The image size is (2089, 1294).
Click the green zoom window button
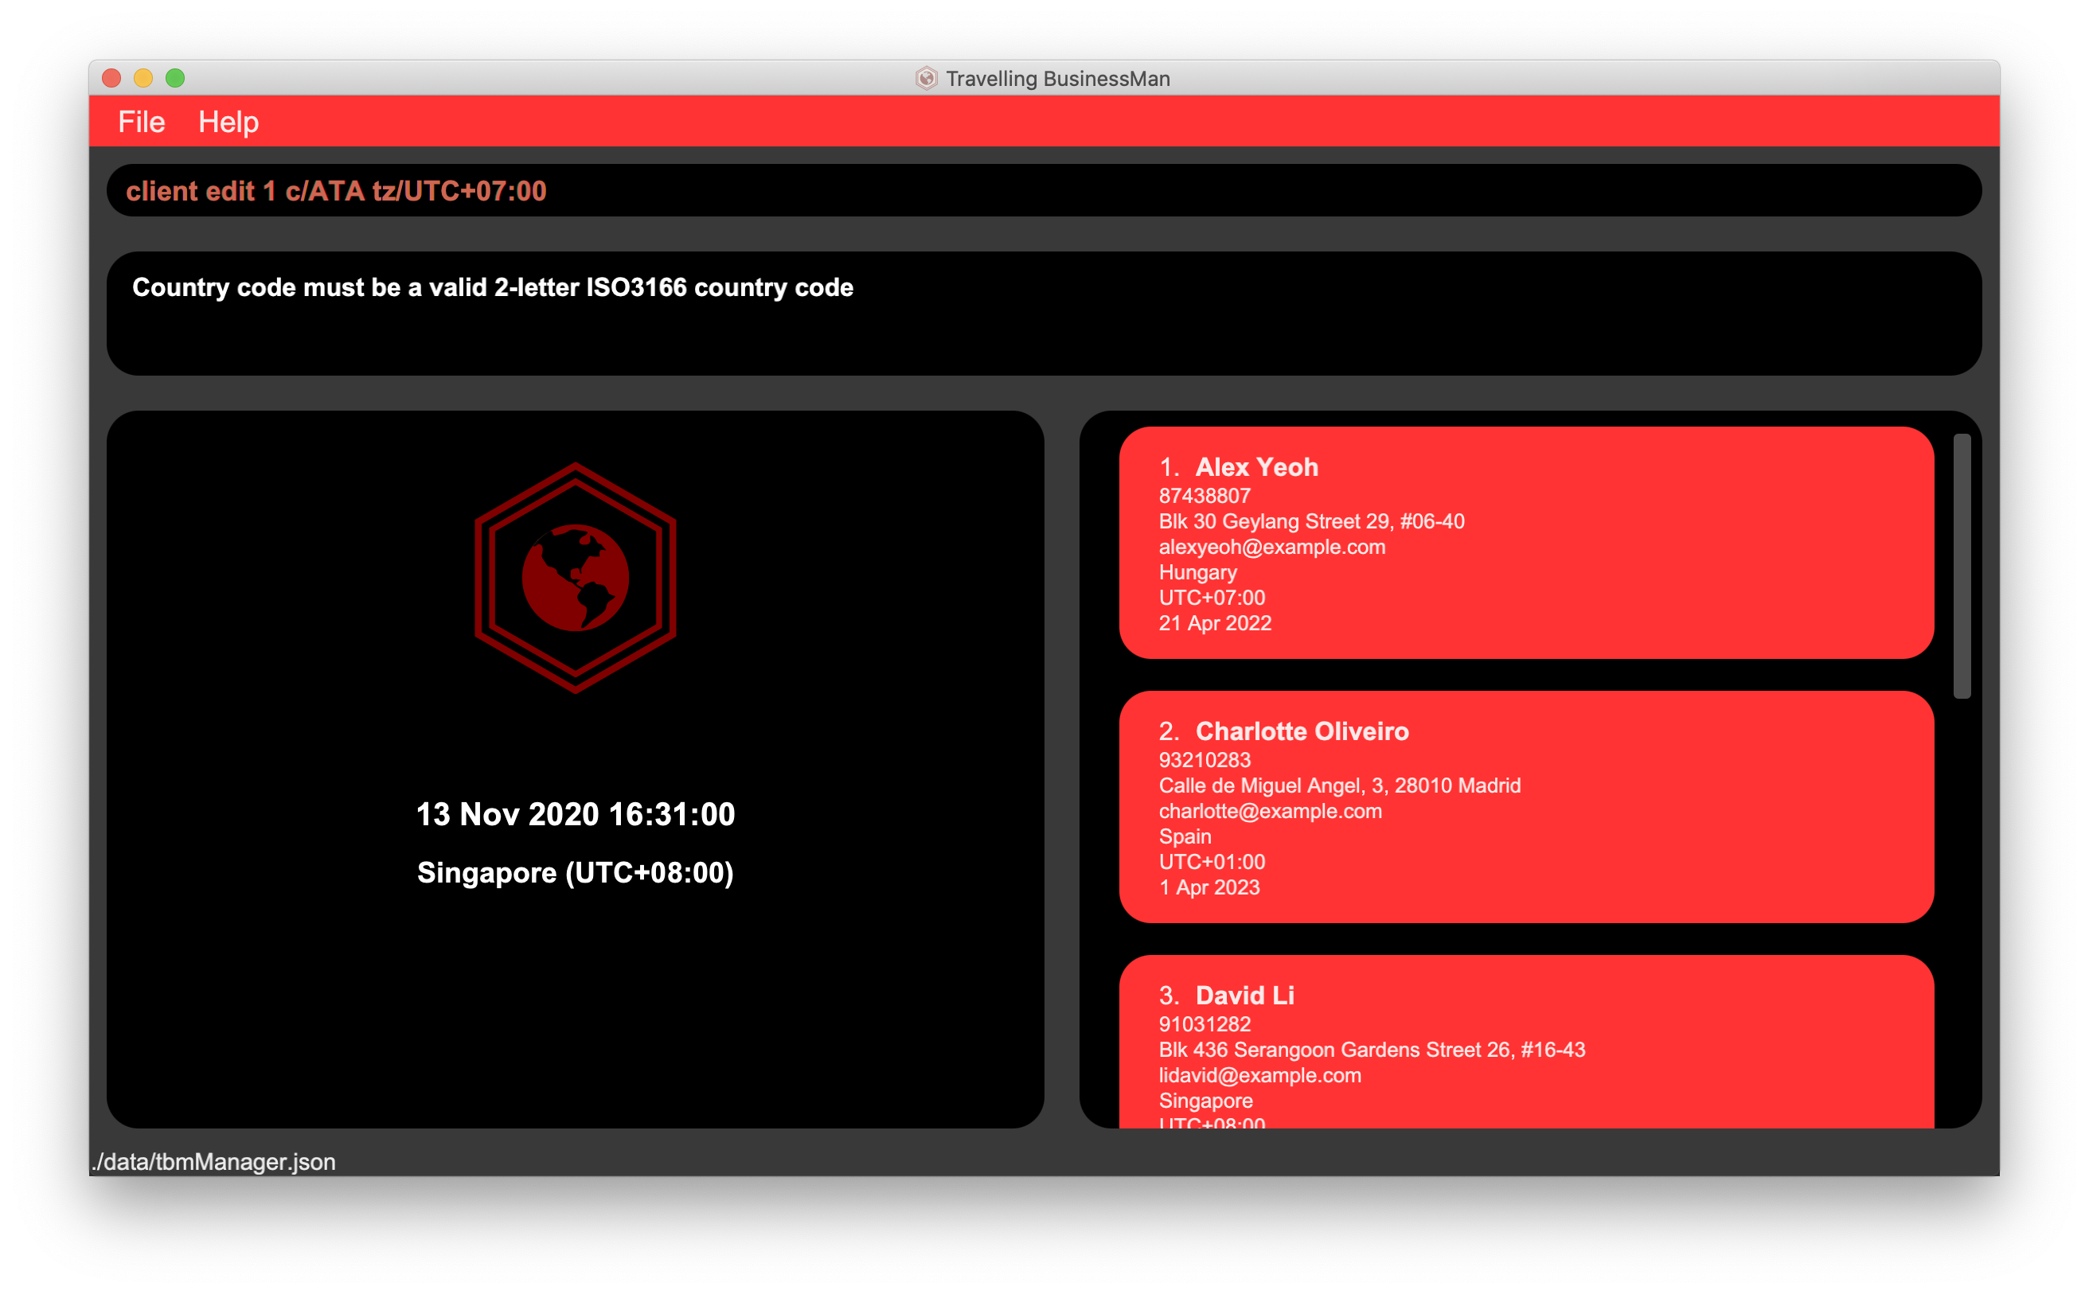tap(174, 78)
